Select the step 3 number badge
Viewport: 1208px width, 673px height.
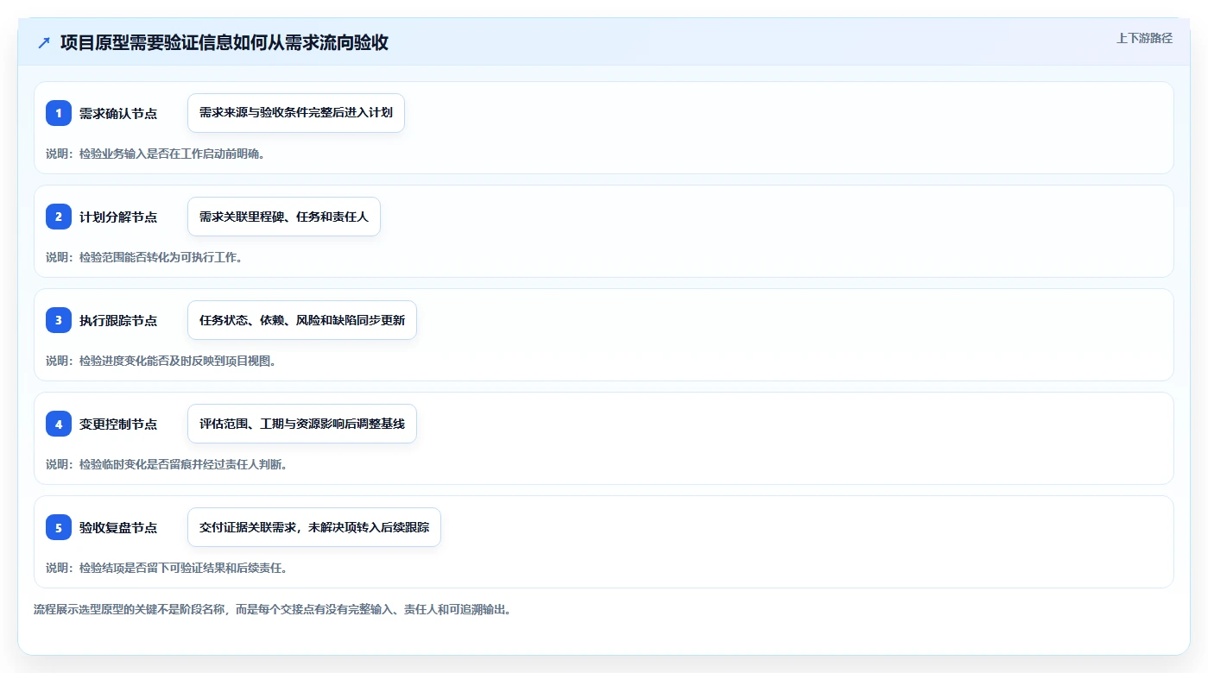coord(59,320)
